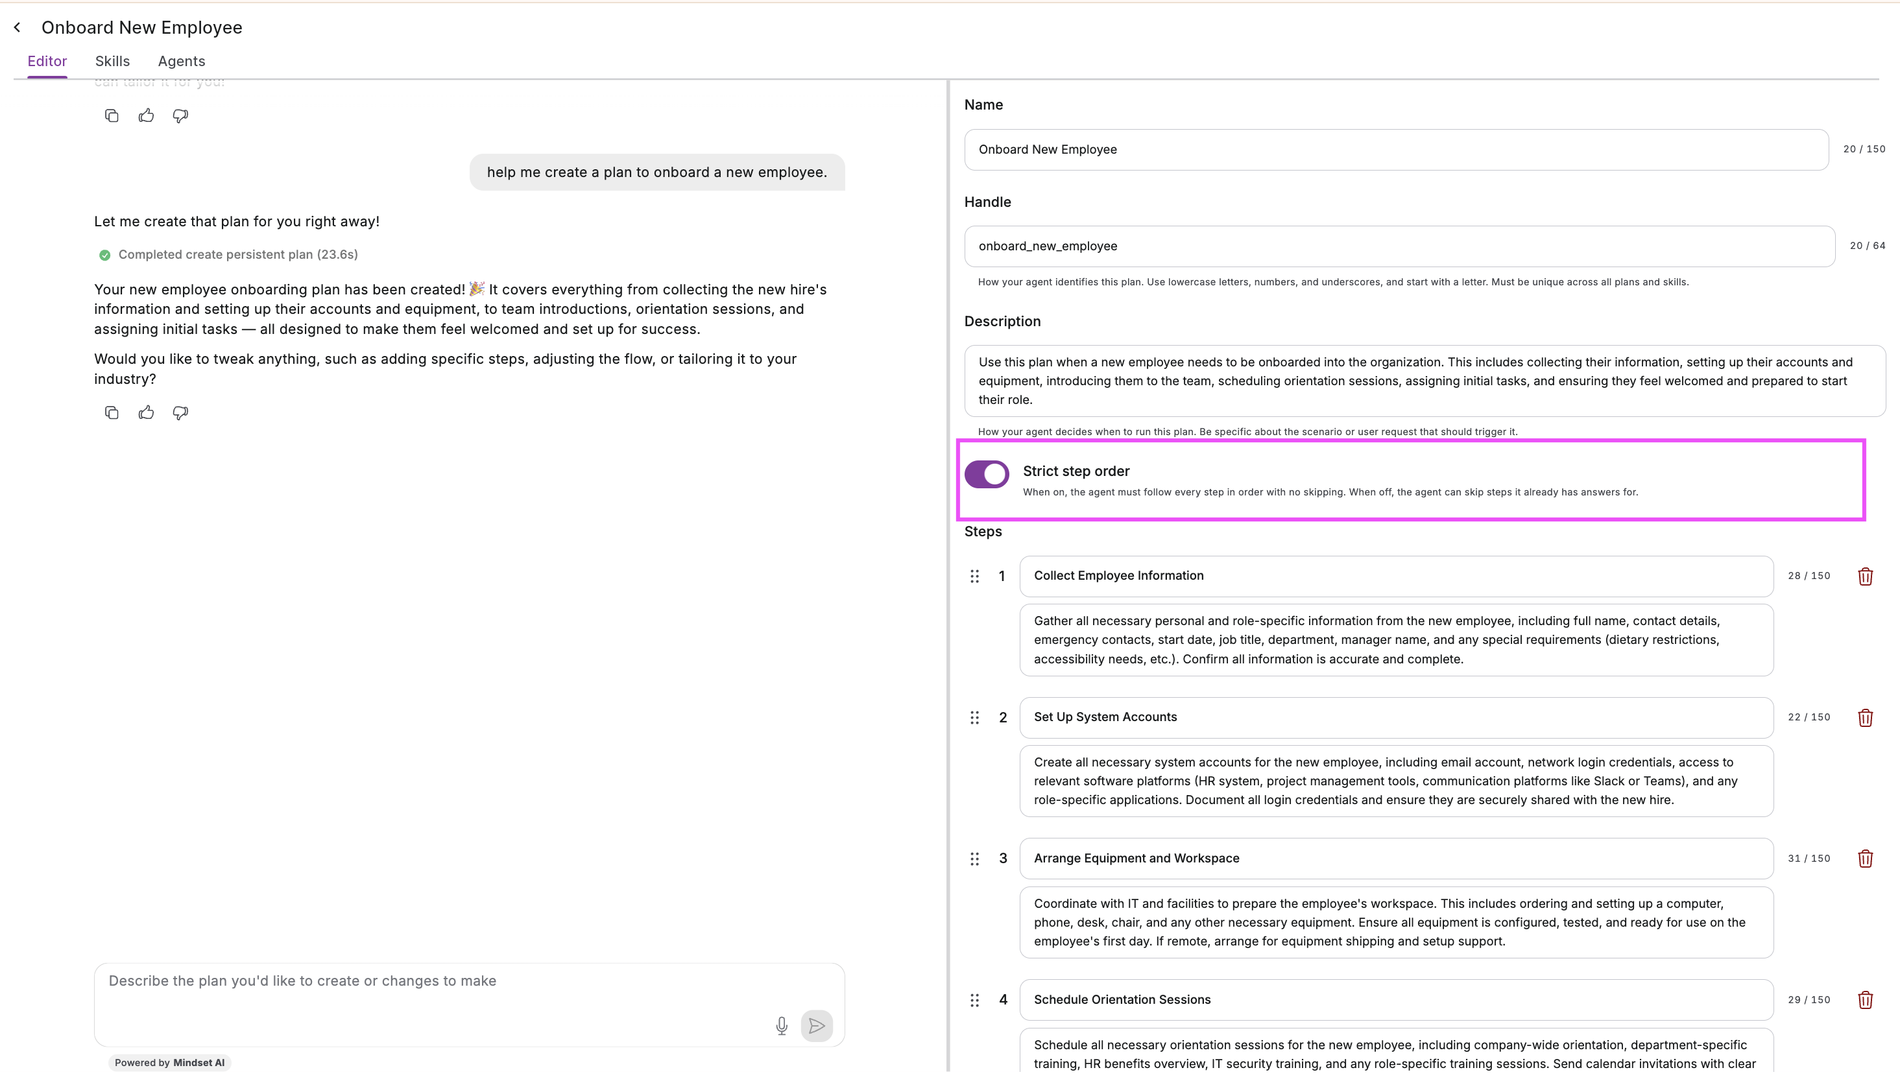
Task: Switch to the Editor tab
Action: pyautogui.click(x=47, y=61)
